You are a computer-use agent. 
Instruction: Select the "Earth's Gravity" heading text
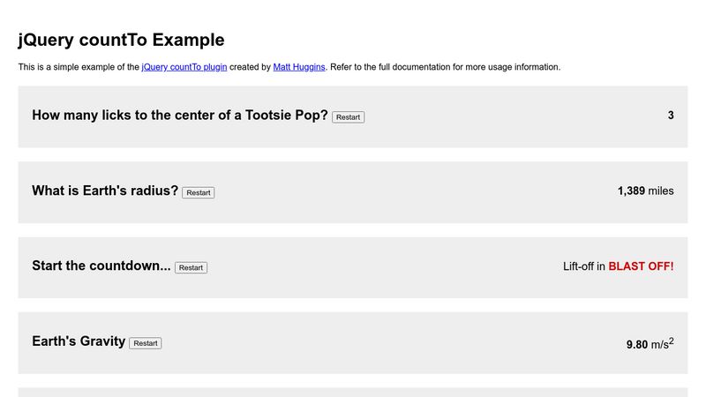pos(79,341)
